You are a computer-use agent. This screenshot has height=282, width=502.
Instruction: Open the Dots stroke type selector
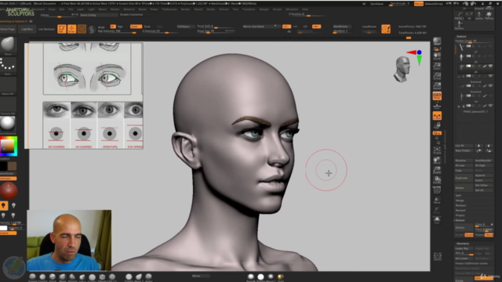click(8, 65)
